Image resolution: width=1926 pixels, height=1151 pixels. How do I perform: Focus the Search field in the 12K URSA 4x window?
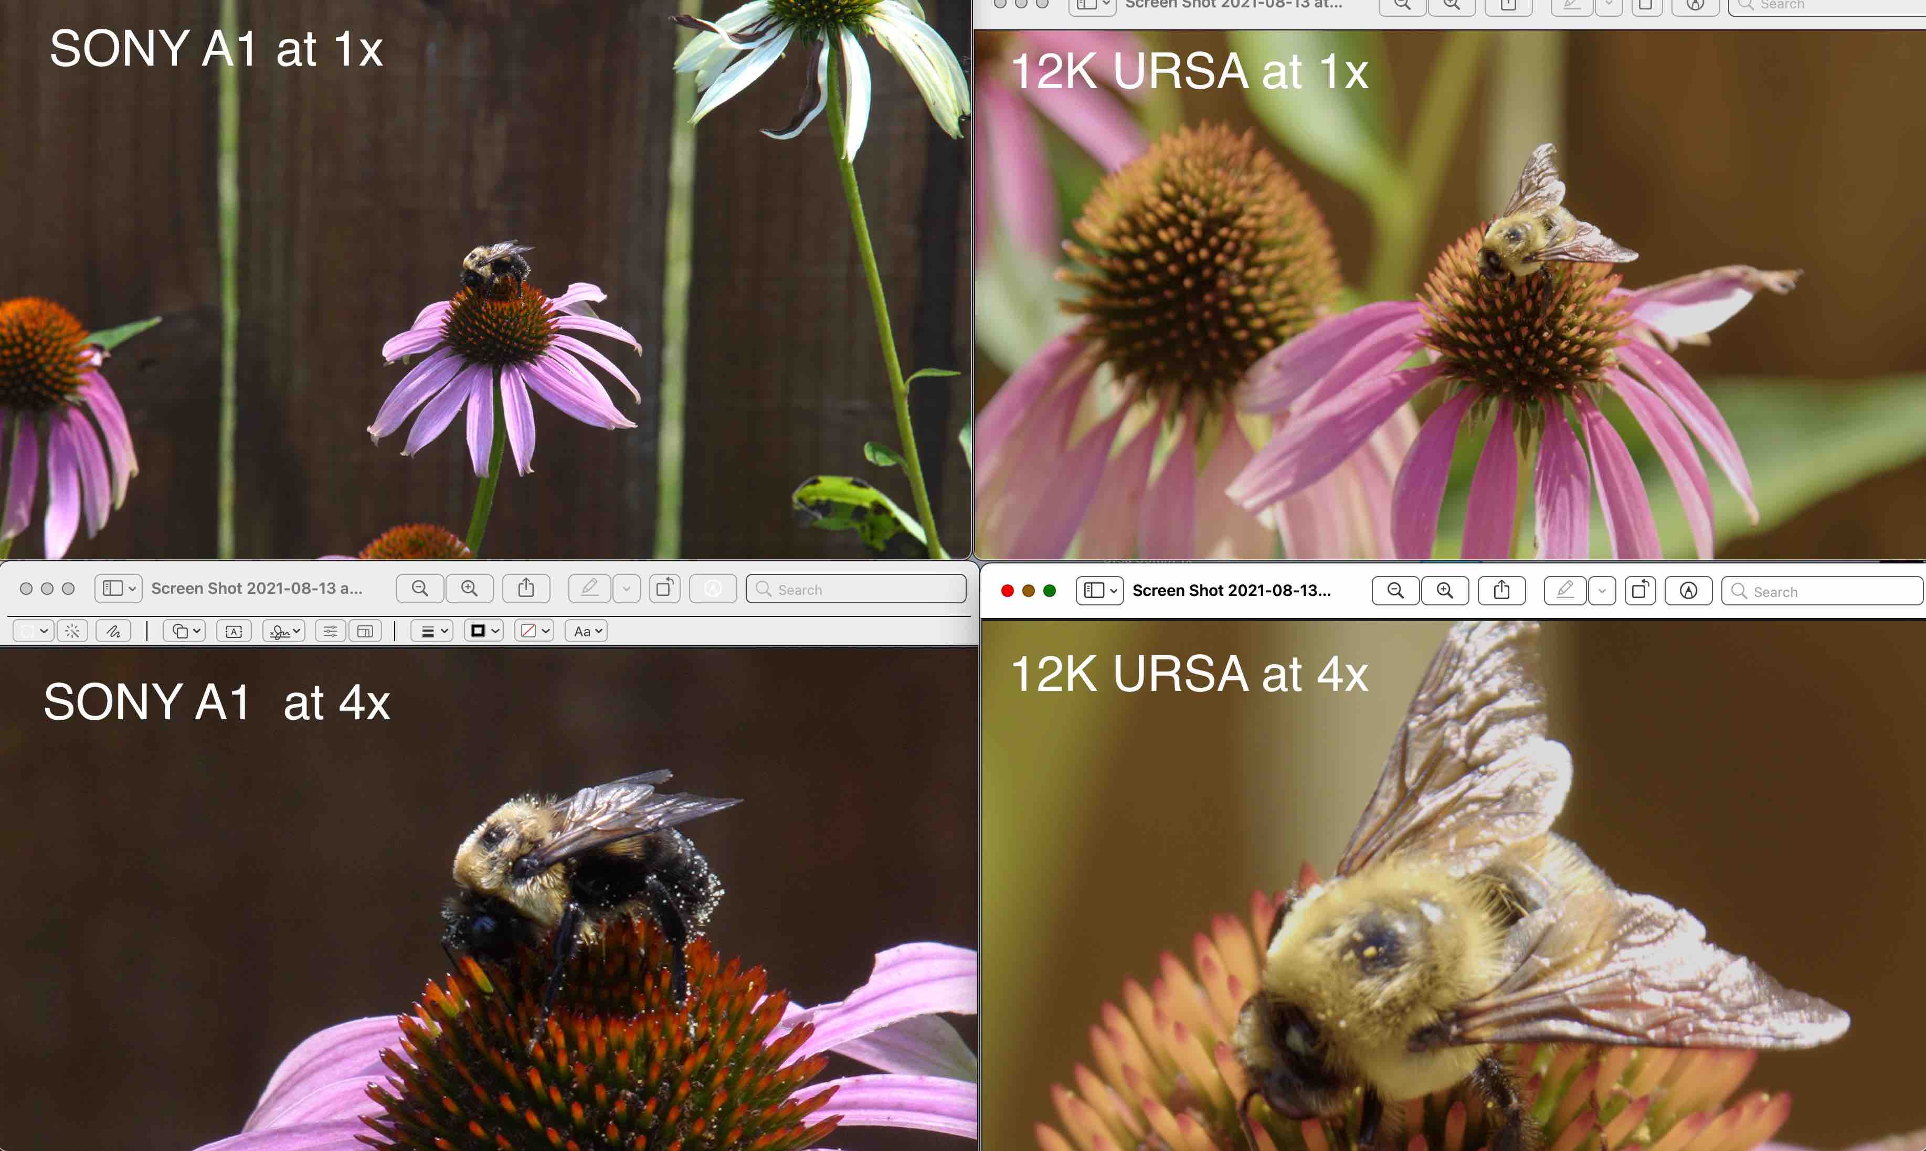[x=1823, y=591]
